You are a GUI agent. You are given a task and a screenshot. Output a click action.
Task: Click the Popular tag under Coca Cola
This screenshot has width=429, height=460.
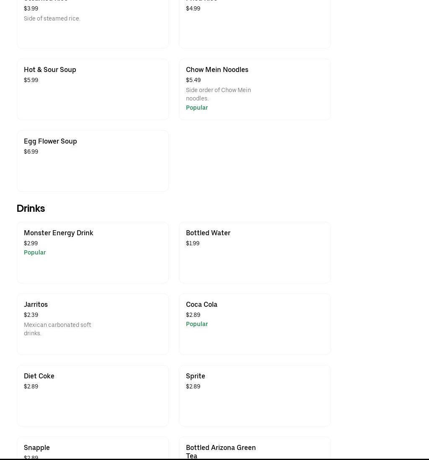click(197, 324)
